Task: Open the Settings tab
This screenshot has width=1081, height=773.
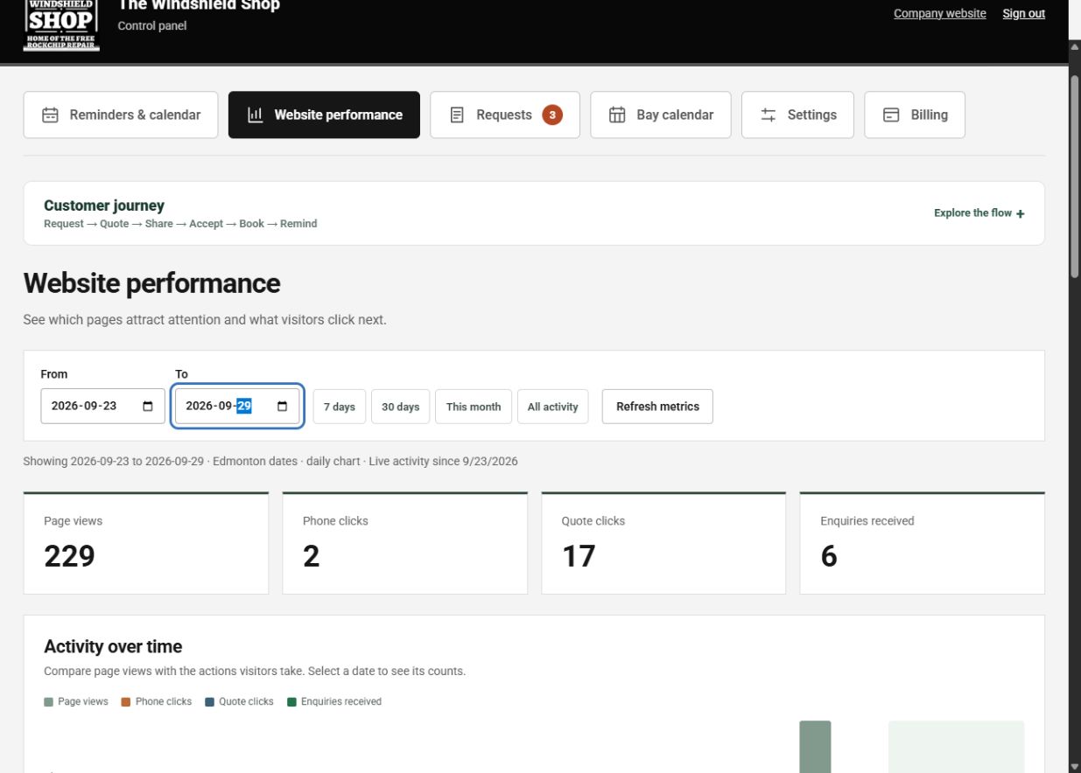Action: pyautogui.click(x=797, y=115)
